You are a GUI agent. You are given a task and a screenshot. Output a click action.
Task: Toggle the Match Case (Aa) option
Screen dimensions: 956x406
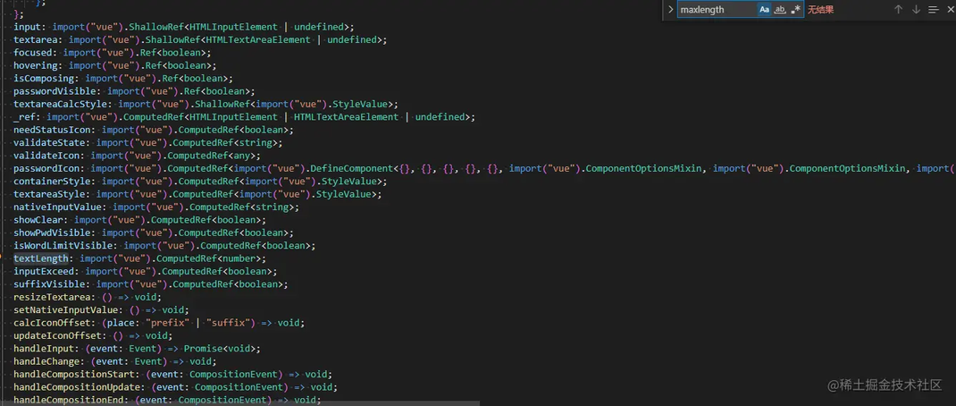coord(764,9)
